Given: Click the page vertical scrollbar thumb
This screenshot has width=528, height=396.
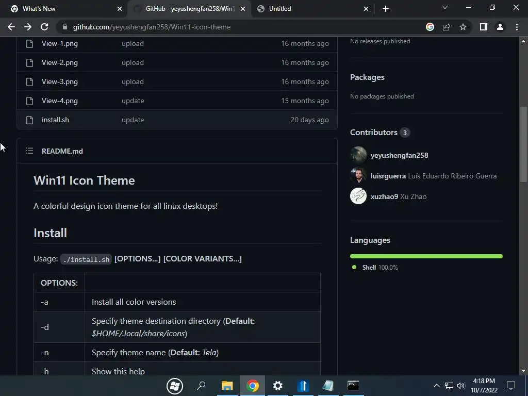Looking at the screenshot, I should [x=523, y=145].
